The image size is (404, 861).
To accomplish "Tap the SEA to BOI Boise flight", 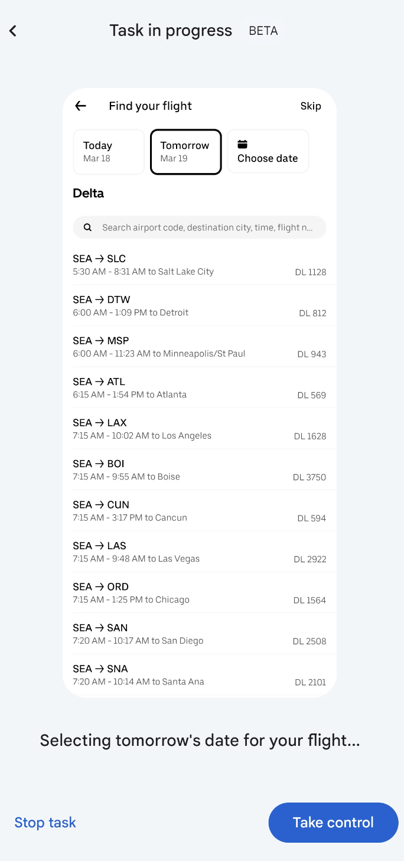I will [x=199, y=470].
